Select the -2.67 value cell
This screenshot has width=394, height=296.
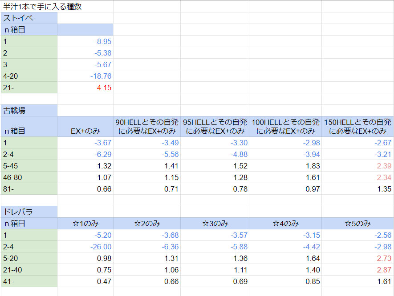[x=357, y=143]
